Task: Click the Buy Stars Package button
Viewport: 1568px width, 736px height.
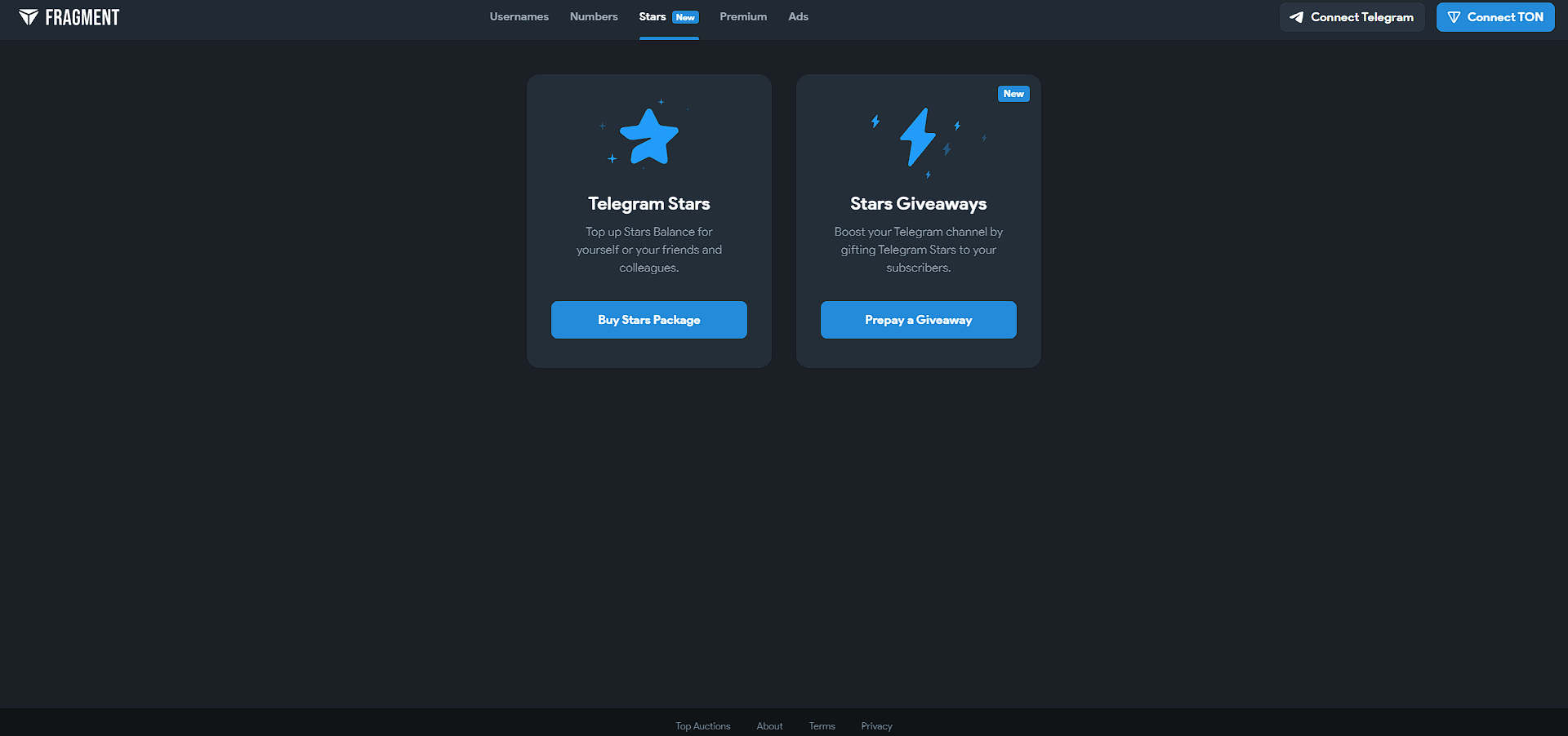Action: click(x=649, y=320)
